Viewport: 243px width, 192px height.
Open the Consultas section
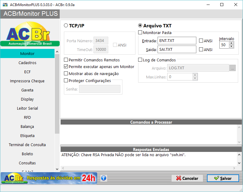28,163
